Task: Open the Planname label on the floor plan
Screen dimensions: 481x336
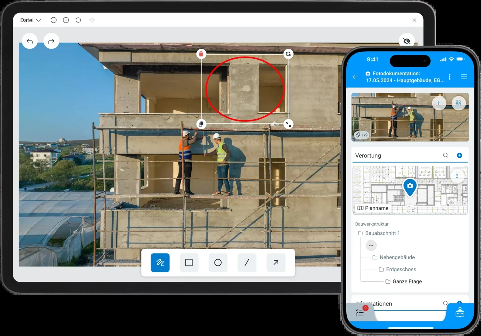Action: [373, 208]
